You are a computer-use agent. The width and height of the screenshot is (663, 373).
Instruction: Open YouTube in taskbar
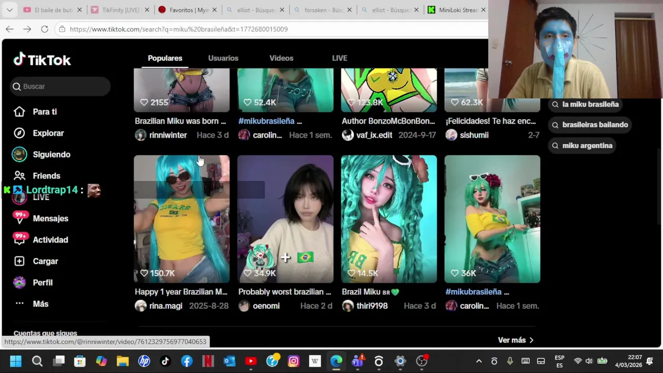[251, 361]
